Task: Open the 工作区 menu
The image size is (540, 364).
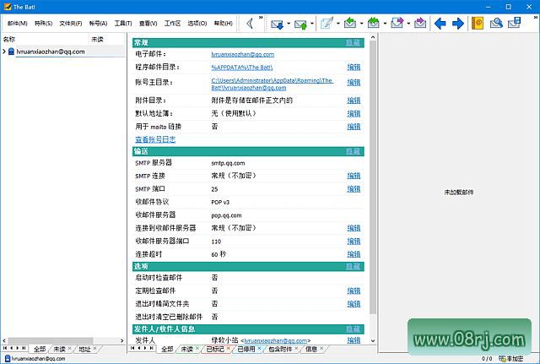Action: click(x=172, y=24)
